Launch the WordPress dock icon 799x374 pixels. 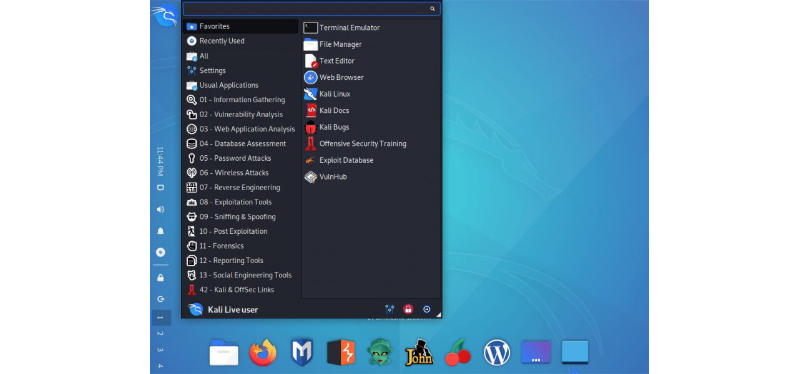497,353
